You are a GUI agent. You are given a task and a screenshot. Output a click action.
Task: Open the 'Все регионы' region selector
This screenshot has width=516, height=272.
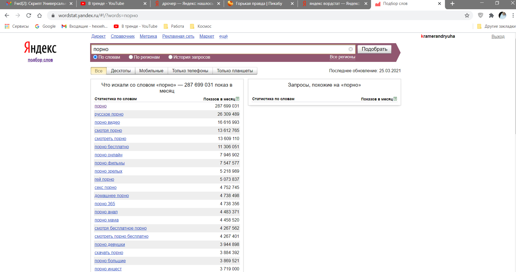pos(342,57)
